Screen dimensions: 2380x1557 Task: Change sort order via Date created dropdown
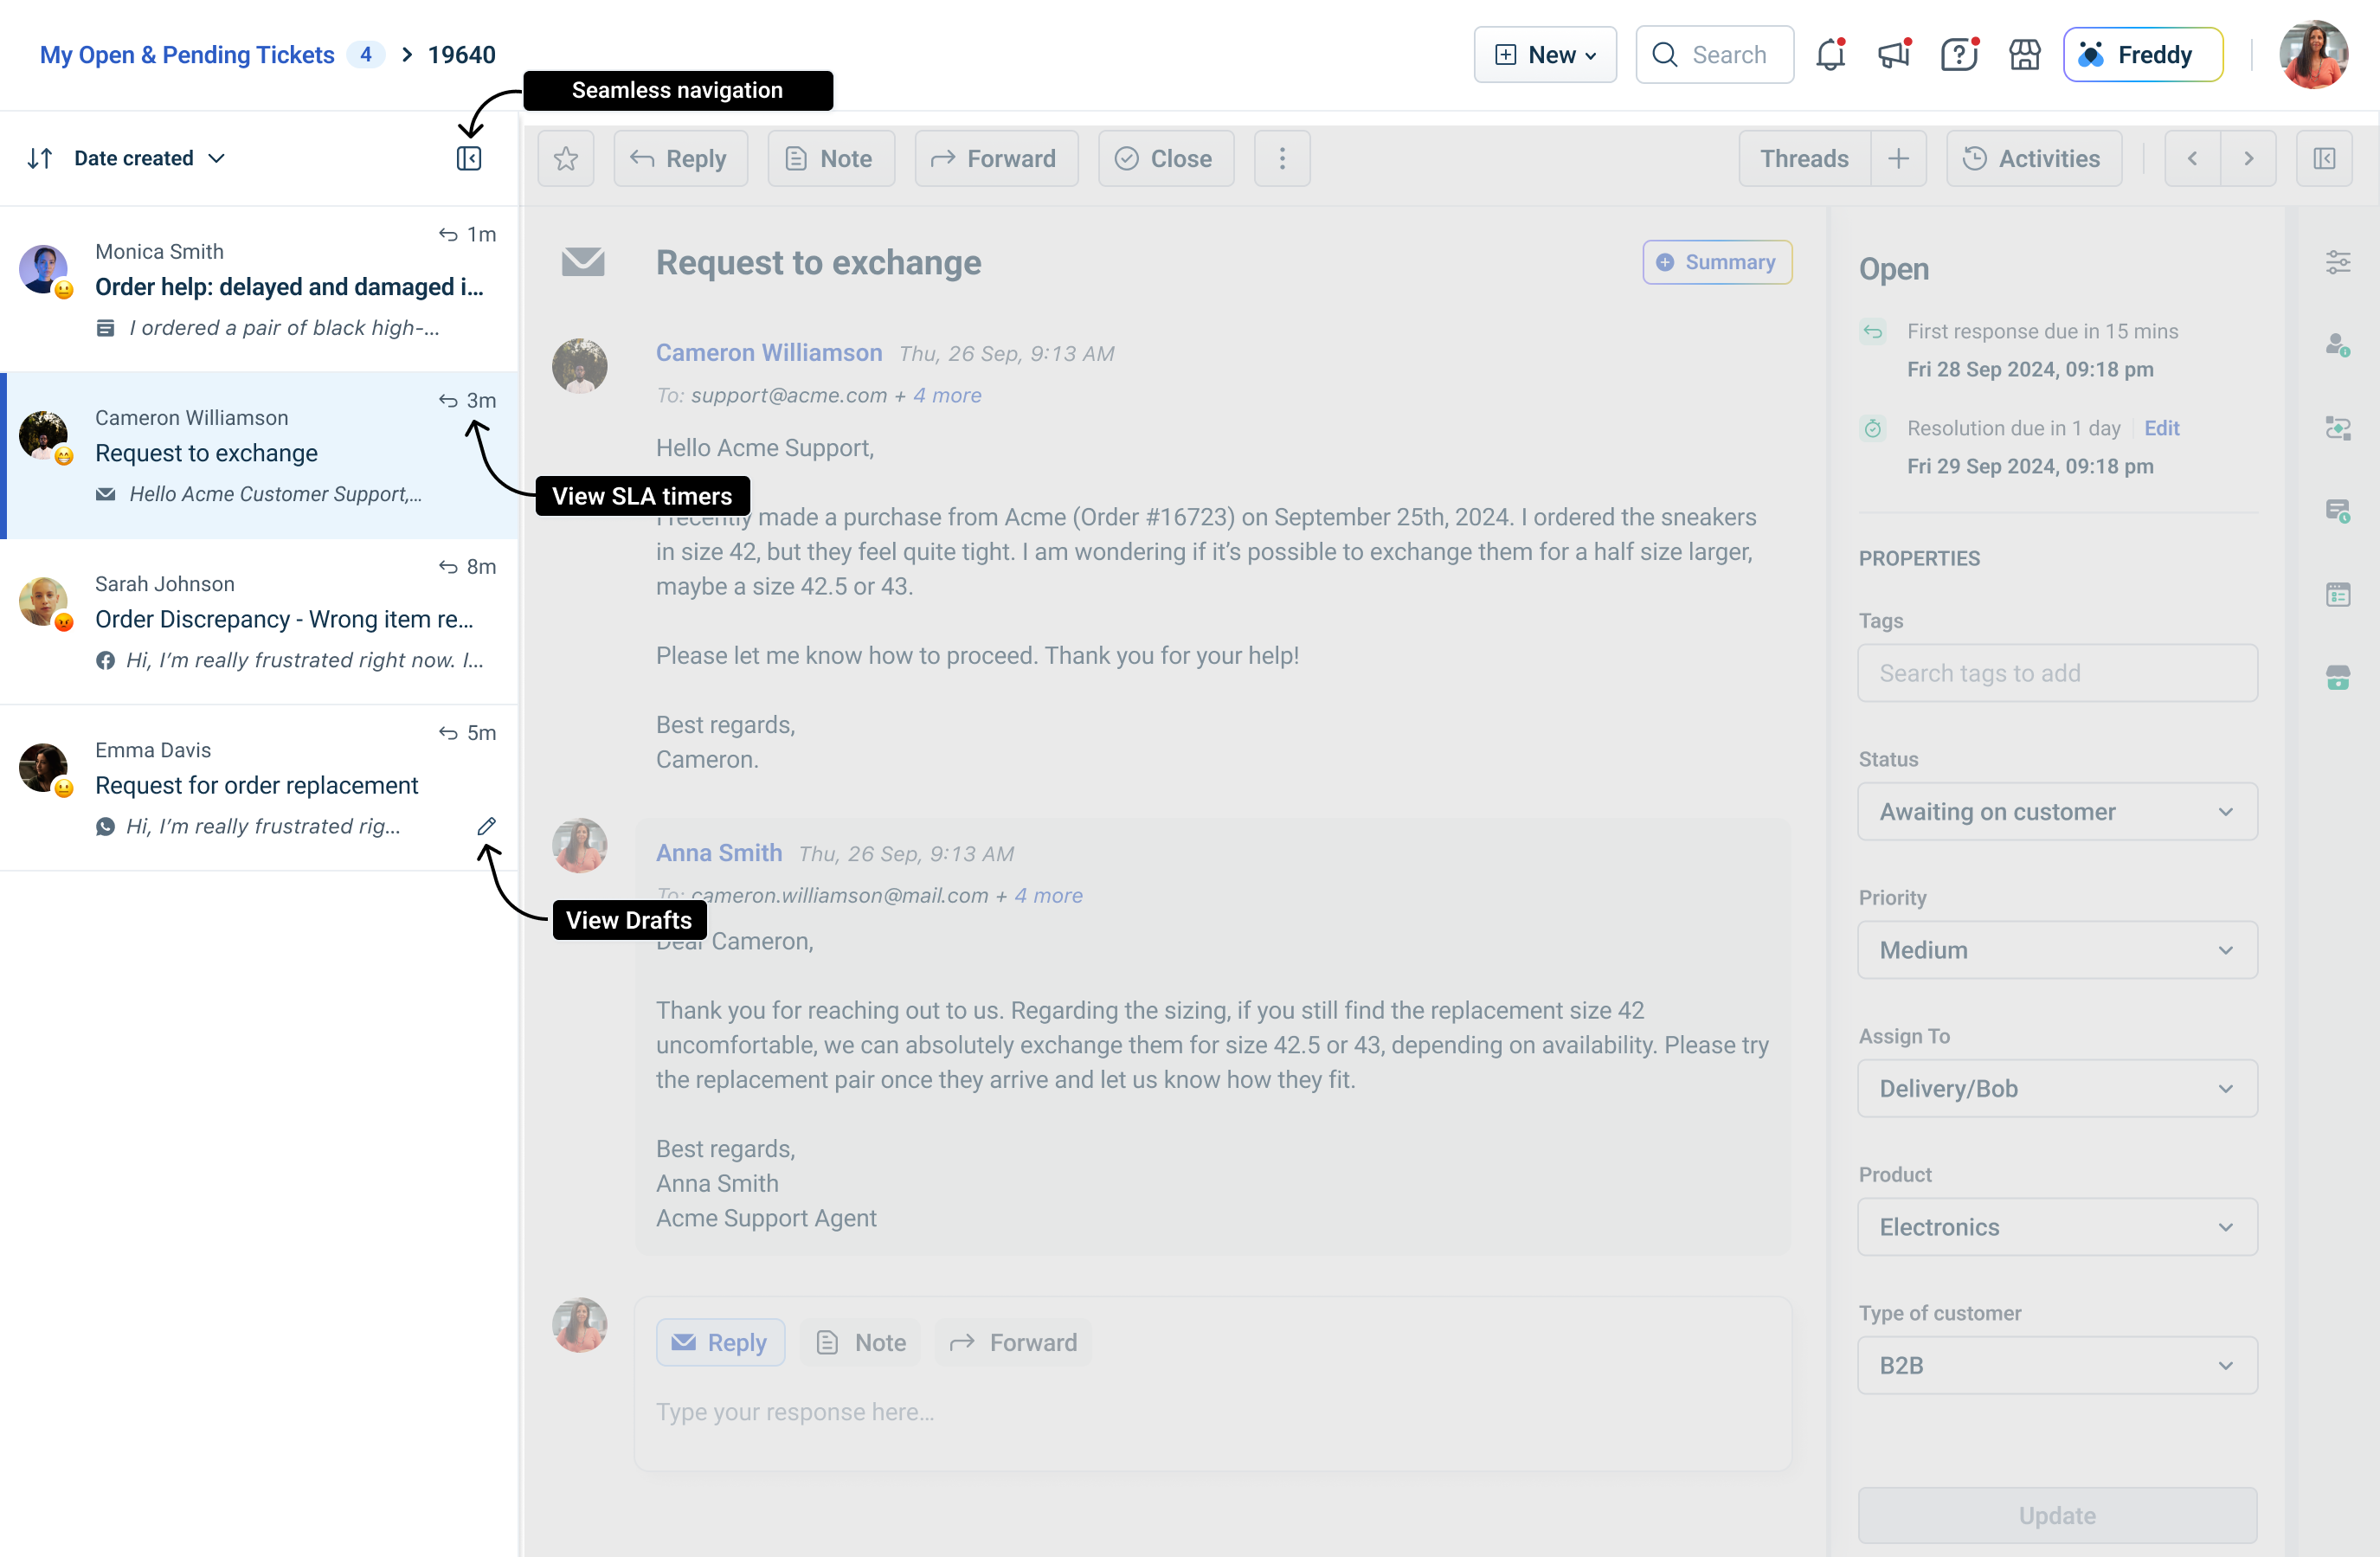coord(148,158)
